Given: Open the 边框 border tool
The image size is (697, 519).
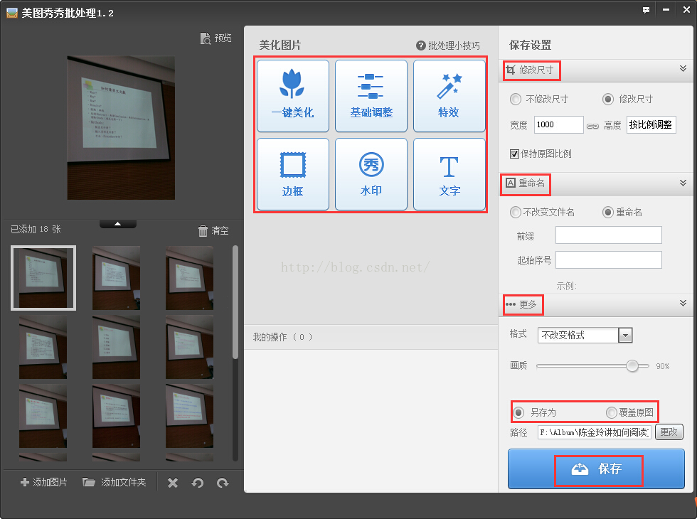Looking at the screenshot, I should click(x=293, y=174).
